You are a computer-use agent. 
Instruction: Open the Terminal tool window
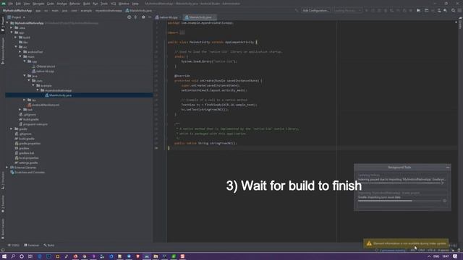coord(31,246)
